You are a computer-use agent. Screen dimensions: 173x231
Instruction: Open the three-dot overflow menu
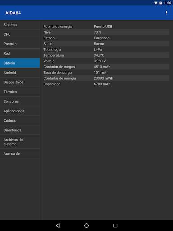click(166, 13)
